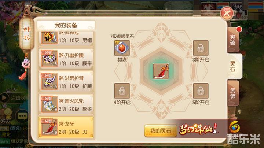Select the 武神冠 helmet equipment
This screenshot has height=148, width=264.
click(x=66, y=39)
